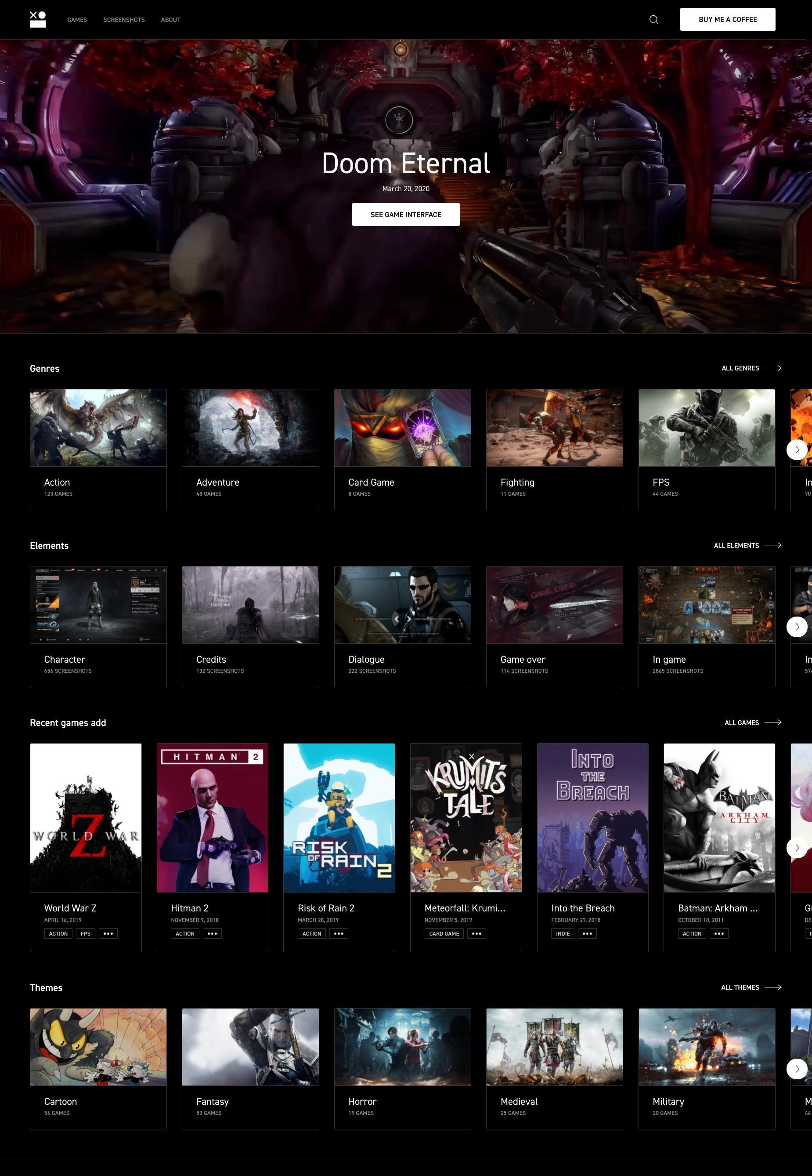812x1176 pixels.
Task: Click See Game Interface button
Action: pyautogui.click(x=406, y=214)
